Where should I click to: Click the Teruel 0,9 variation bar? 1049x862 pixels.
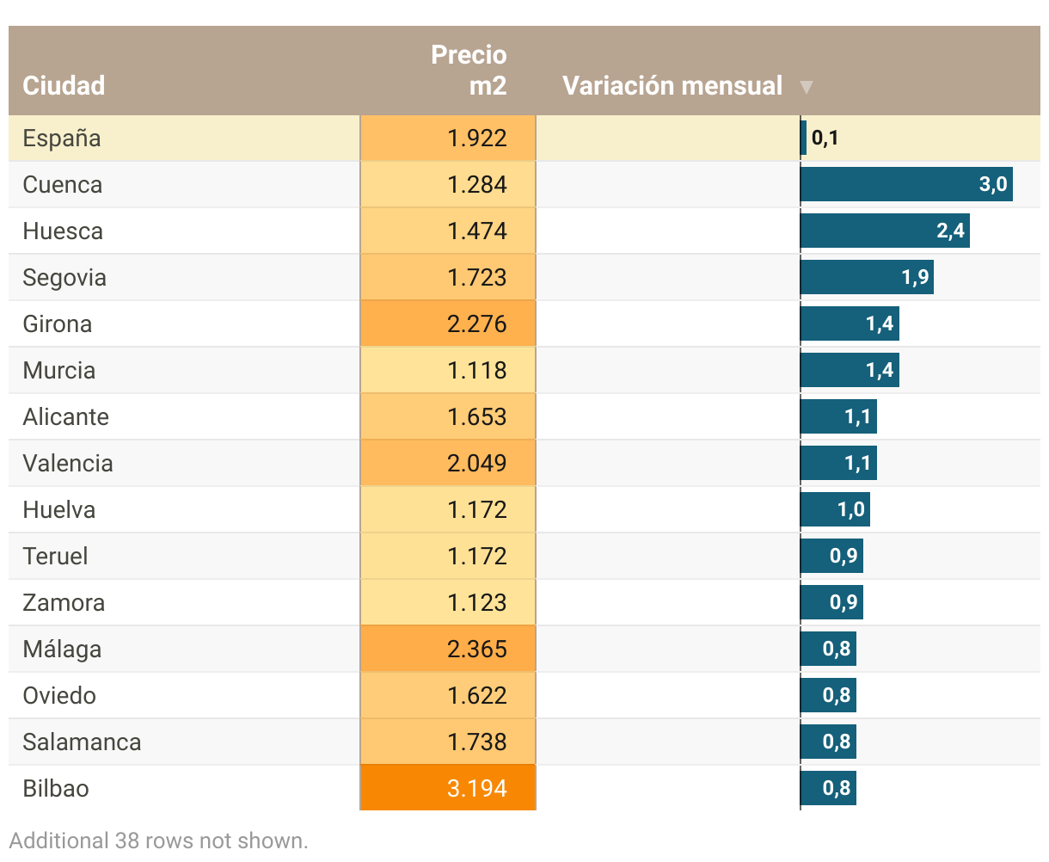[831, 557]
